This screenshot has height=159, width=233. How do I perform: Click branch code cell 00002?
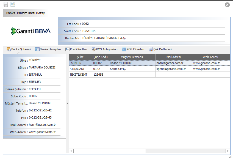101,63
